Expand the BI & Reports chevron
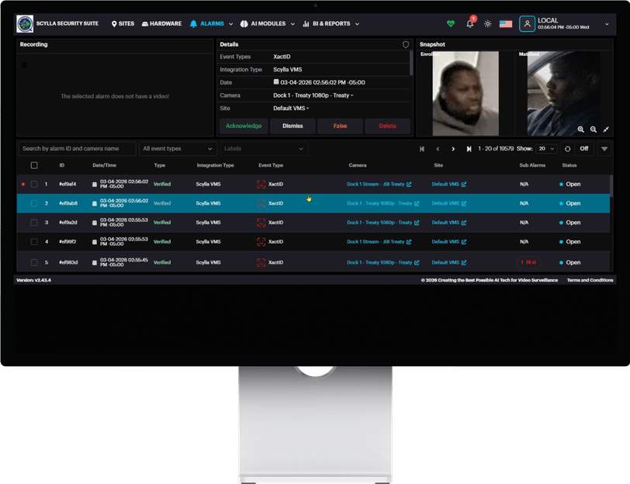 (357, 24)
